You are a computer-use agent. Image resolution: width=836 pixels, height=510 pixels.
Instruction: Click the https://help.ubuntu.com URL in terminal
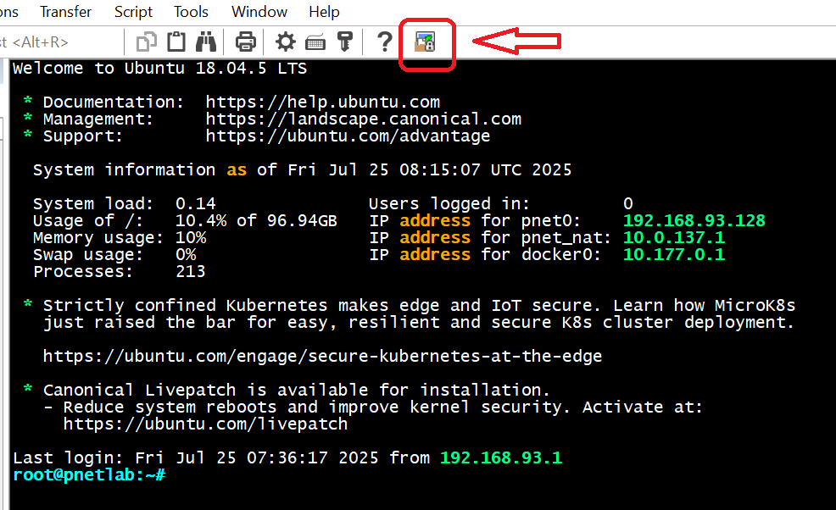(x=322, y=102)
